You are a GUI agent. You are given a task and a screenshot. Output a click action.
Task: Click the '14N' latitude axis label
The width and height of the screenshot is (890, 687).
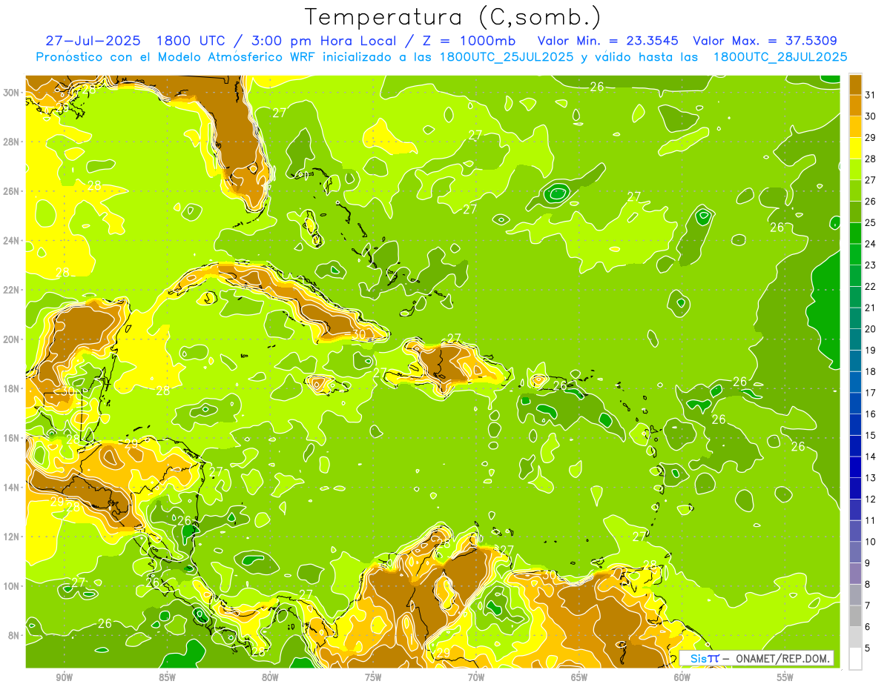(x=11, y=487)
